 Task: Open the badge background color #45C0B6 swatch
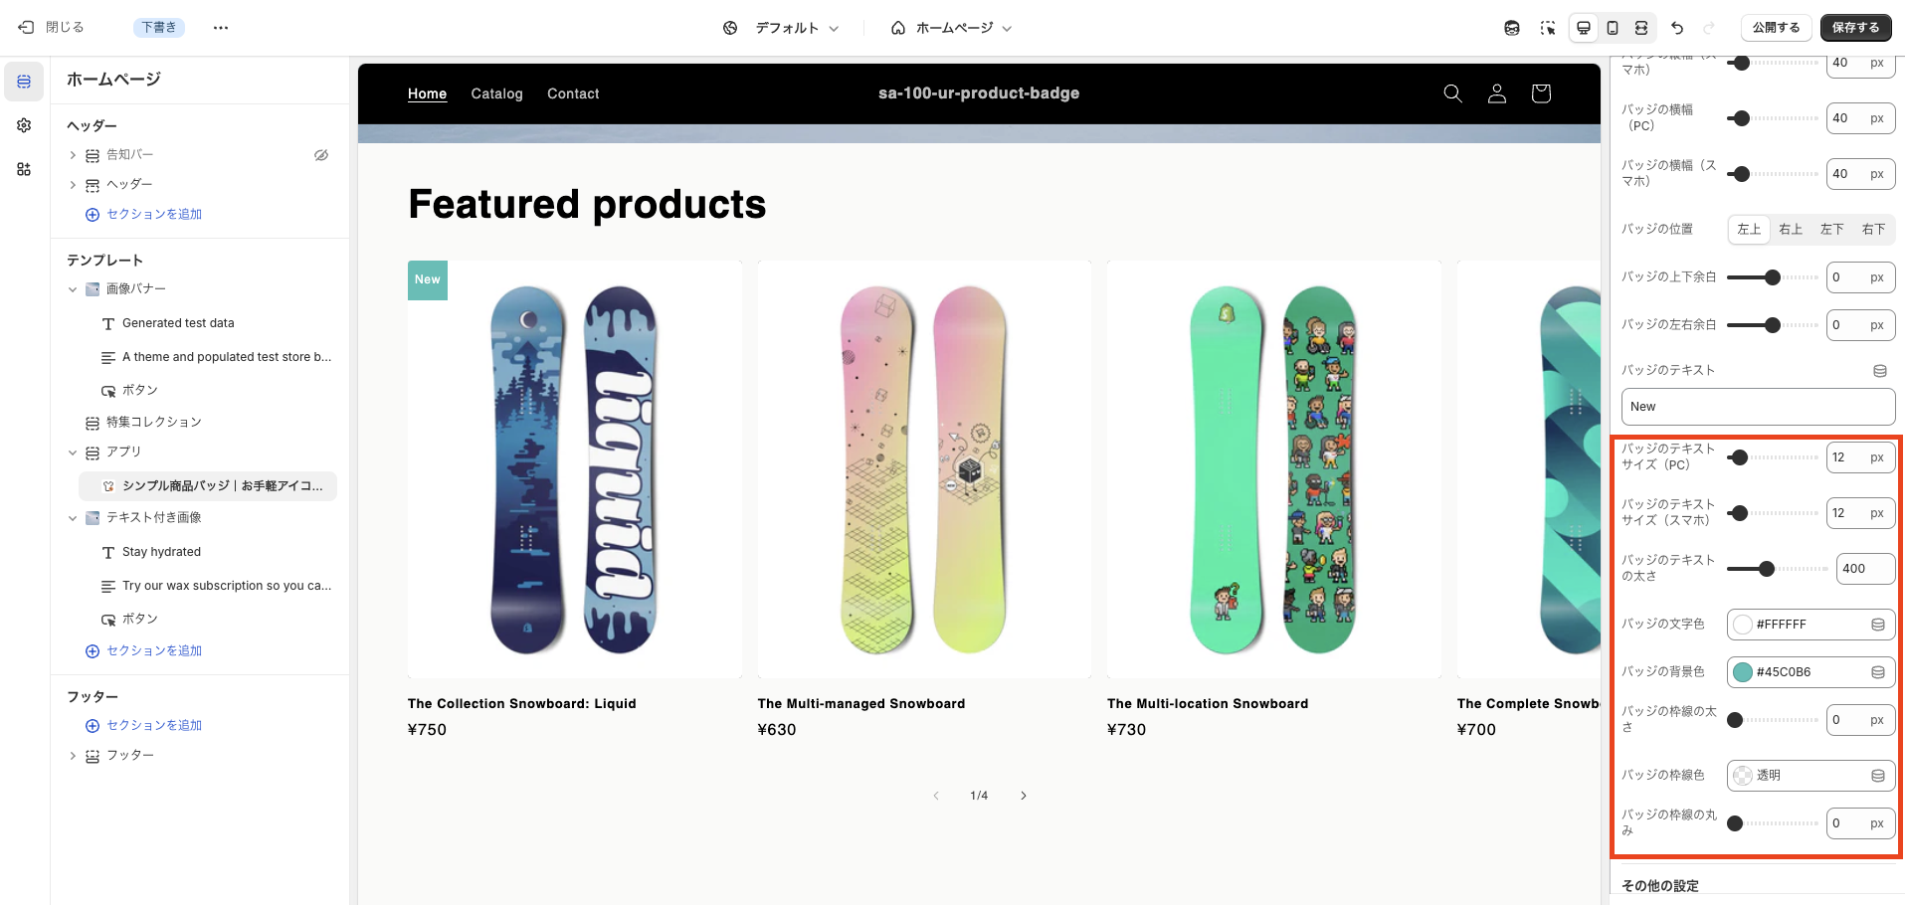pos(1743,672)
